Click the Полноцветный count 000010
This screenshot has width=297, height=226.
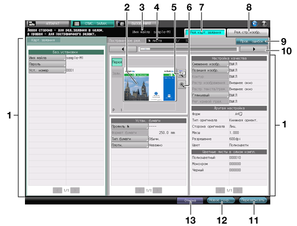click(x=235, y=158)
